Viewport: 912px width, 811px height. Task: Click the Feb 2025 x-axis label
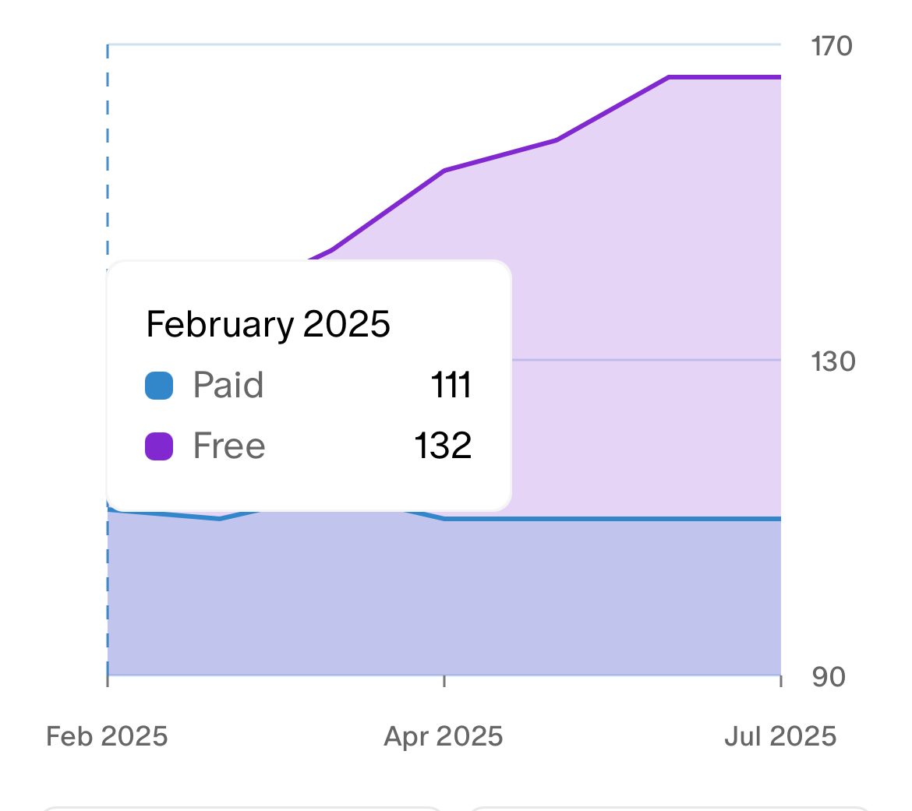(x=107, y=736)
